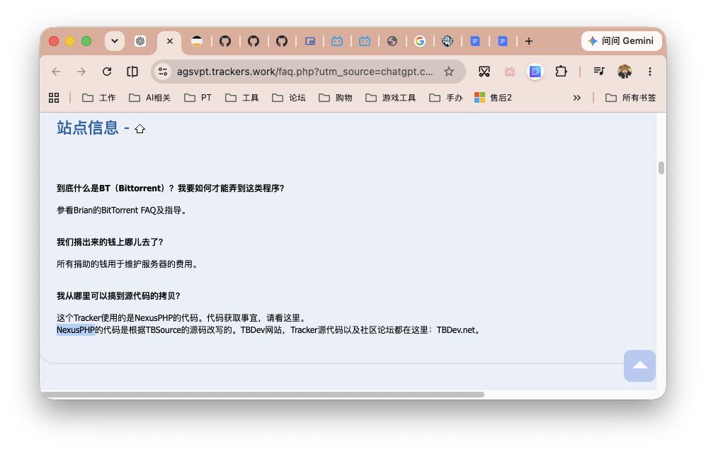Open the 论坛 bookmark folder

pos(289,98)
